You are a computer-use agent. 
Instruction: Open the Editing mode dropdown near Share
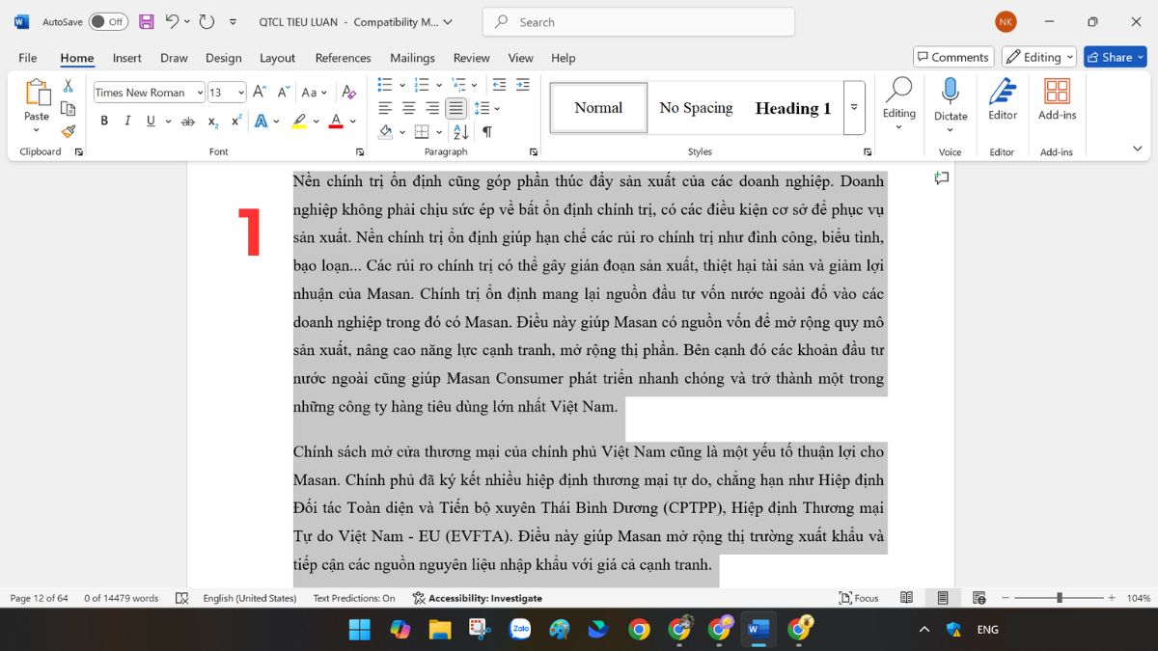tap(1039, 57)
